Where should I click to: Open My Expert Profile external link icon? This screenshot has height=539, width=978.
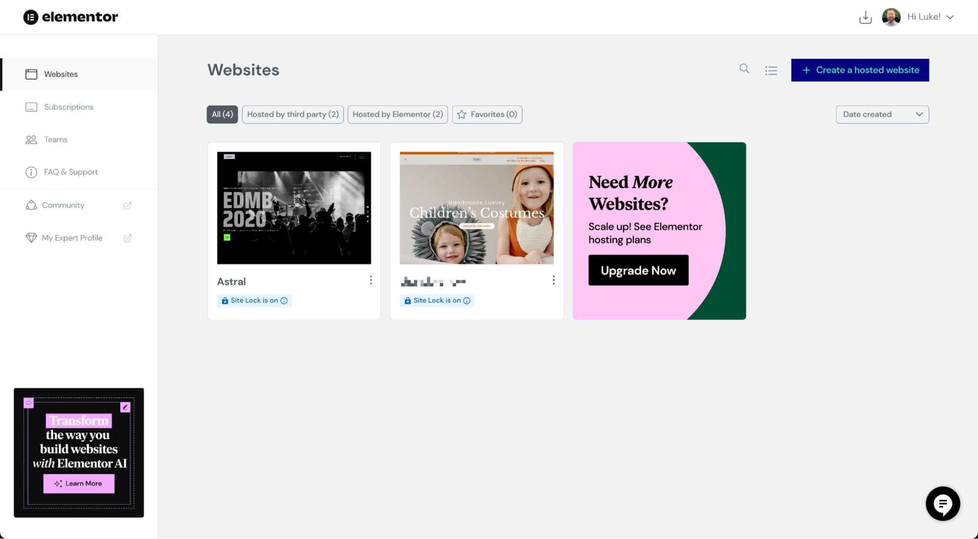(128, 238)
